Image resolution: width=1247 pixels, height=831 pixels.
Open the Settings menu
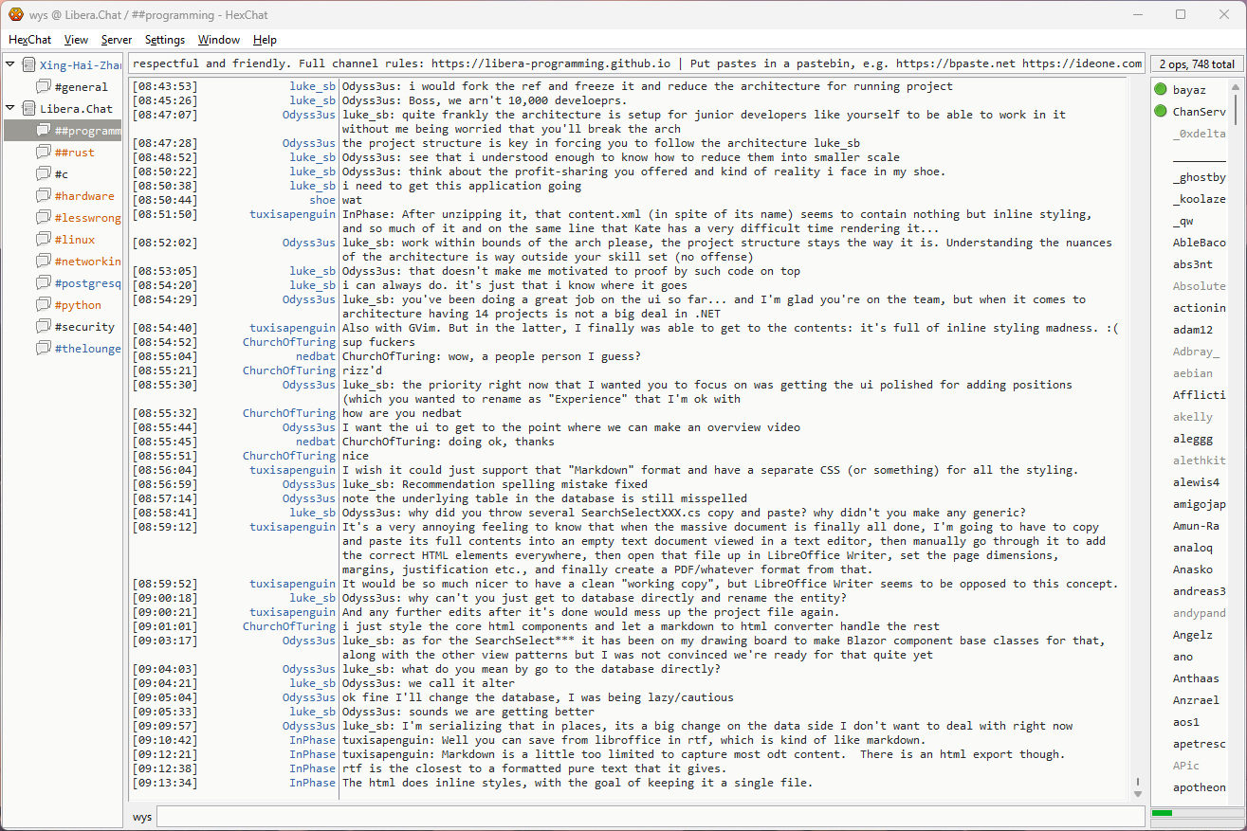click(165, 40)
